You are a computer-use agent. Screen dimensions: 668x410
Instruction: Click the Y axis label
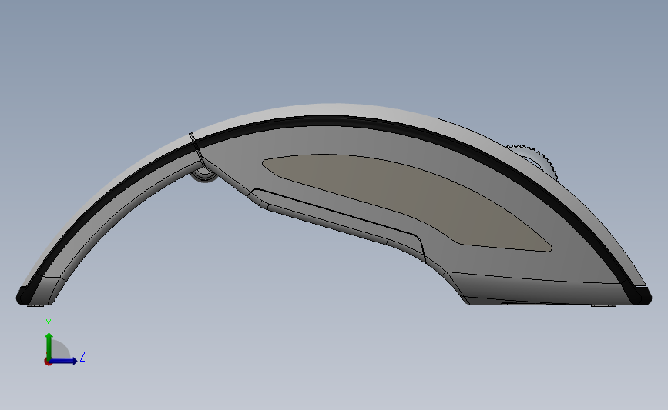coord(49,324)
